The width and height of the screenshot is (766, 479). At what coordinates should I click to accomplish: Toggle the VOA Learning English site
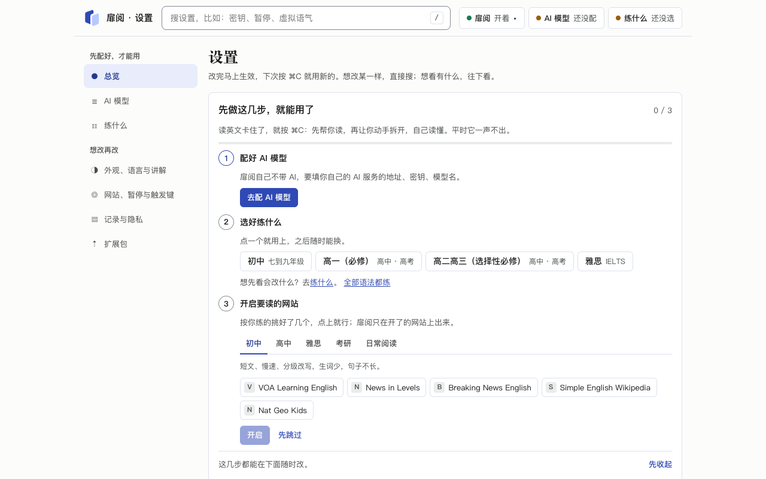pos(291,387)
